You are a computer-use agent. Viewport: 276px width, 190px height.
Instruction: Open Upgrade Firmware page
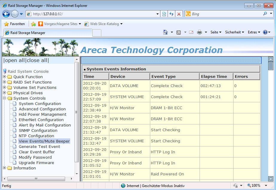click(36, 163)
